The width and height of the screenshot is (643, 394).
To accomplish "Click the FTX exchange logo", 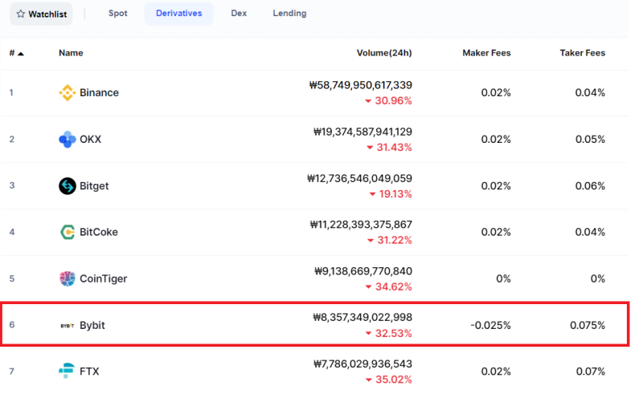I will click(67, 371).
